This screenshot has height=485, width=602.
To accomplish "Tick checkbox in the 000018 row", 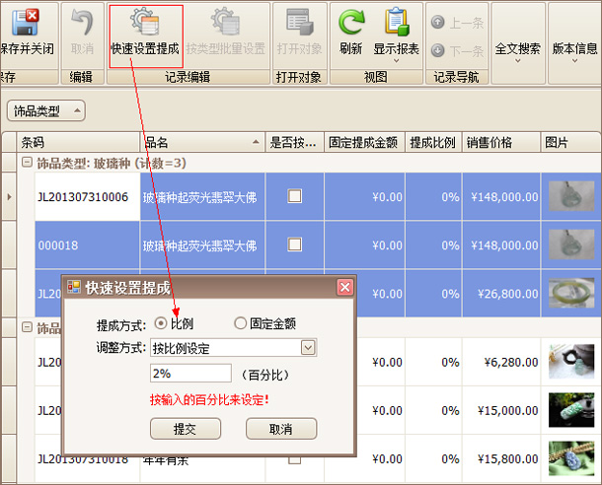I will click(294, 244).
